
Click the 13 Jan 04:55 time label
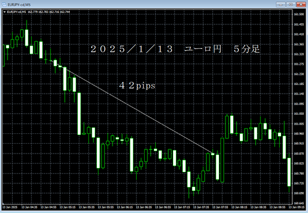[48, 207]
